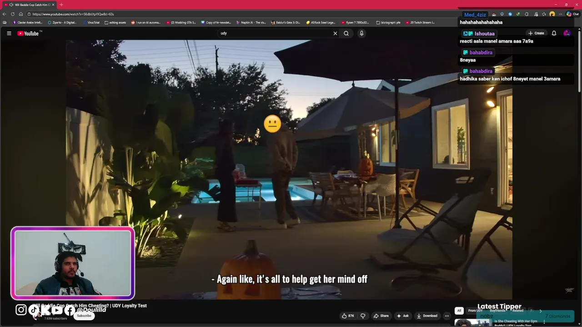Focus the YouTube search field containing 'udy'
This screenshot has height=327, width=582.
275,33
